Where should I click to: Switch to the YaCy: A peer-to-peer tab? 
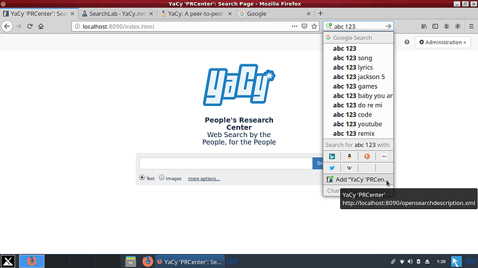[x=196, y=14]
